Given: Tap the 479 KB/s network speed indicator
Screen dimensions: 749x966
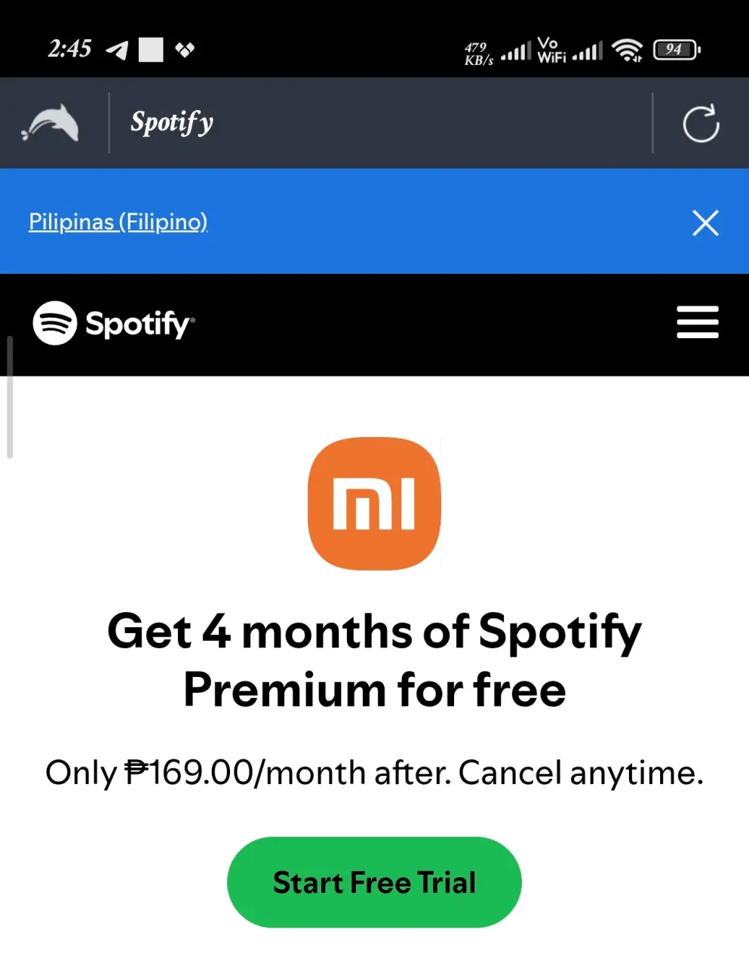Looking at the screenshot, I should (x=479, y=54).
